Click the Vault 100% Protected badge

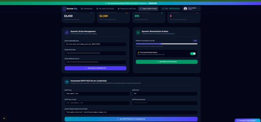171,9
